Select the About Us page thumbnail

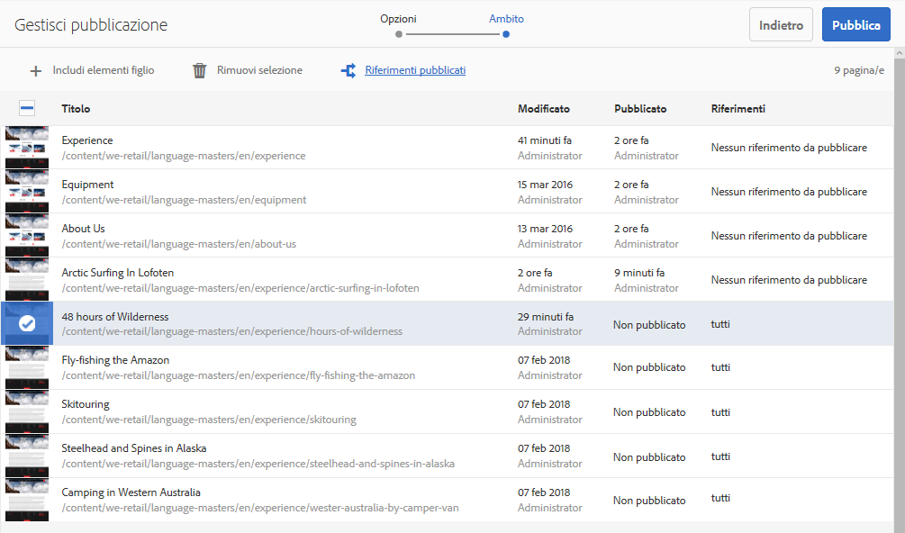[x=27, y=236]
